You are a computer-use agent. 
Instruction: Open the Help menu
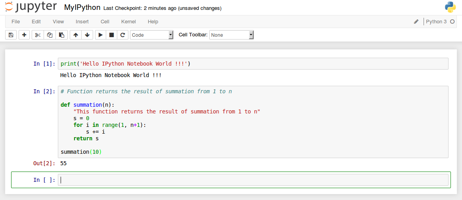[153, 21]
